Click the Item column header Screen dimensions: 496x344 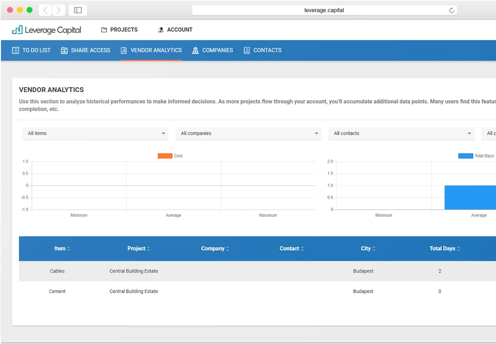[x=62, y=249]
